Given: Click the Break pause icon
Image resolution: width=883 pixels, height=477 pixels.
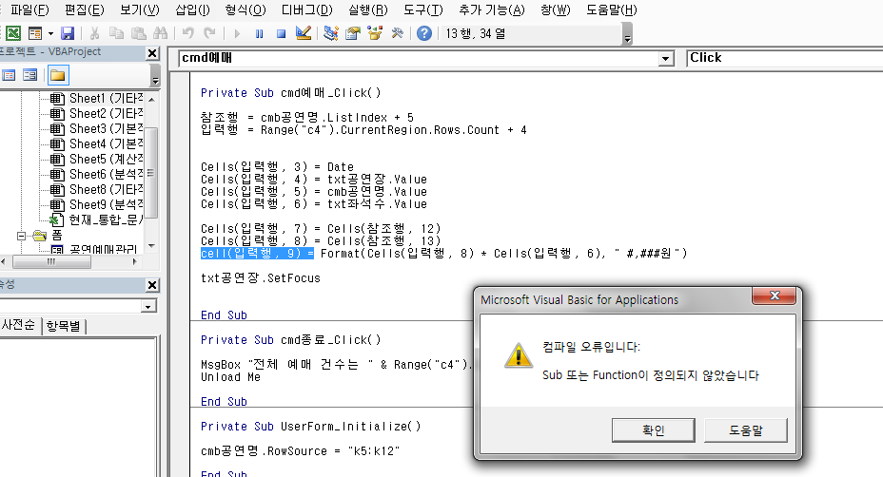Looking at the screenshot, I should (260, 33).
